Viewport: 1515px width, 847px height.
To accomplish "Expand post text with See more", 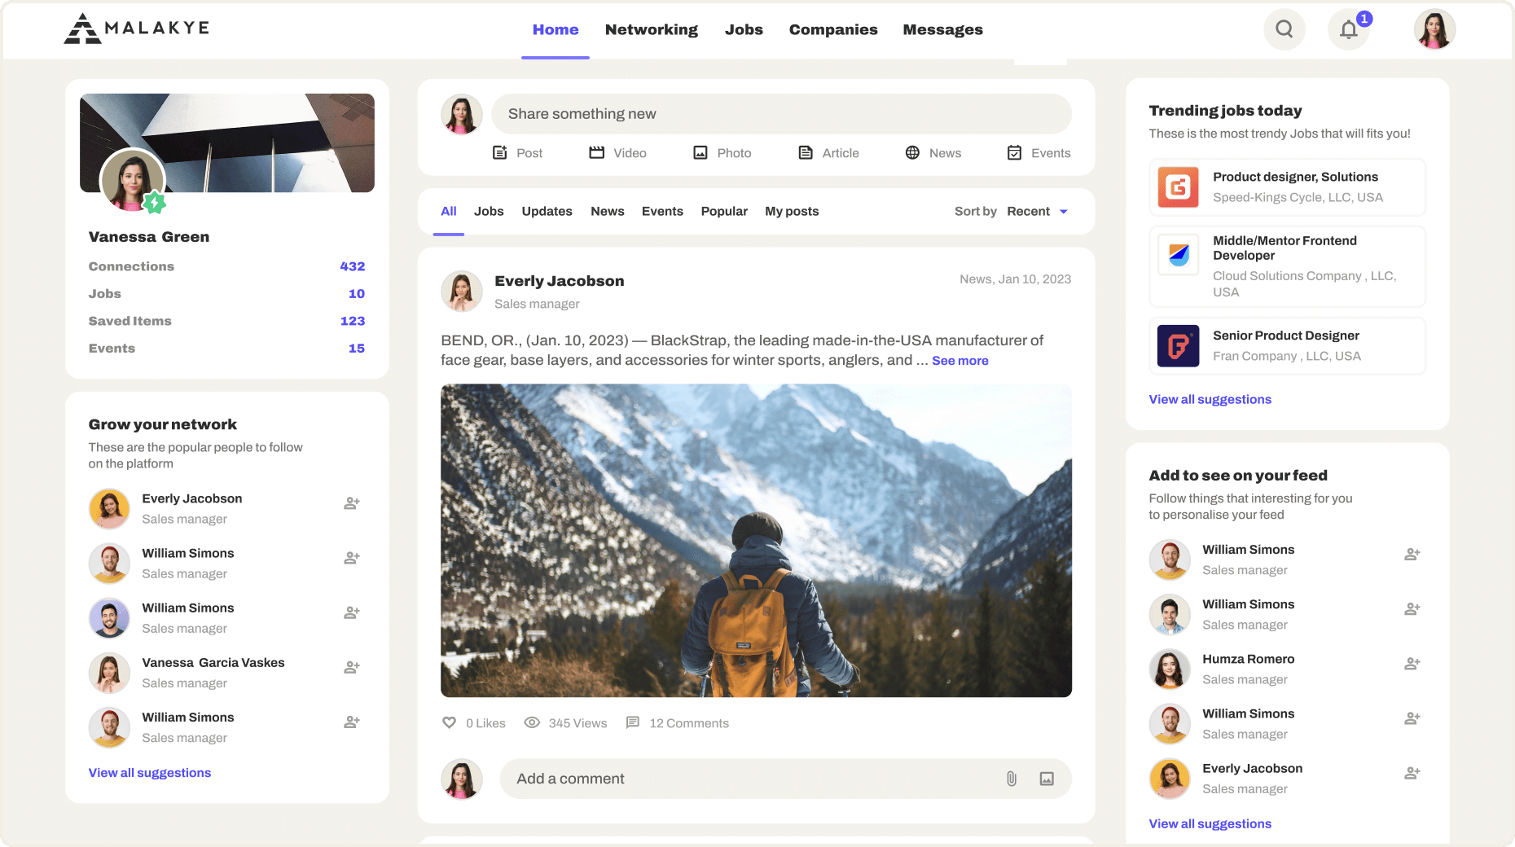I will coord(960,361).
